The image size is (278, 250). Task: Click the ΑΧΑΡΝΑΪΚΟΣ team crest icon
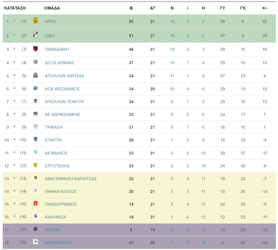coord(35,241)
